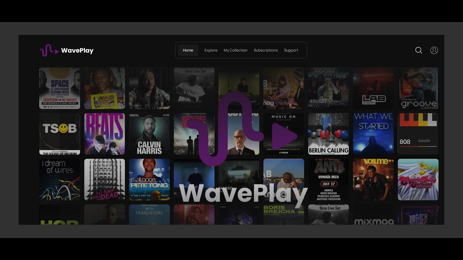Click the search magnifier icon
Viewport: 463px width, 260px height.
[x=419, y=50]
